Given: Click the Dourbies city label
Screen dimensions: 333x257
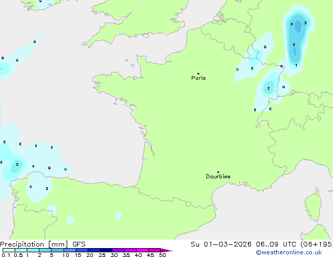Looking at the screenshot, I should [x=218, y=176].
